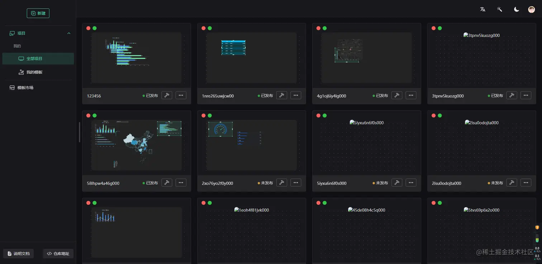Click the red dot on card 4g1oj6iy4lg000

click(x=318, y=28)
